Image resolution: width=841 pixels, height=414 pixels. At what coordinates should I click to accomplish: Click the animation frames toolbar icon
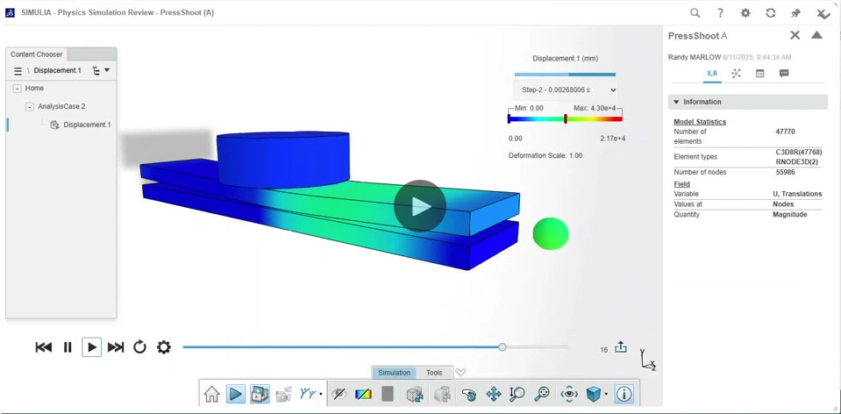tap(260, 395)
